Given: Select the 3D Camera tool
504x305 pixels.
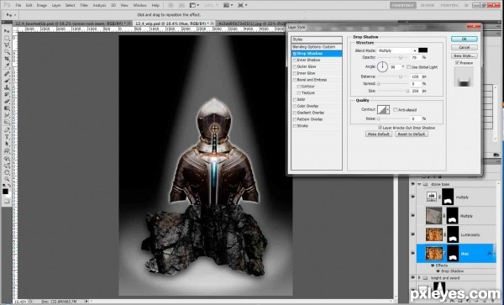Looking at the screenshot, I should (x=7, y=166).
